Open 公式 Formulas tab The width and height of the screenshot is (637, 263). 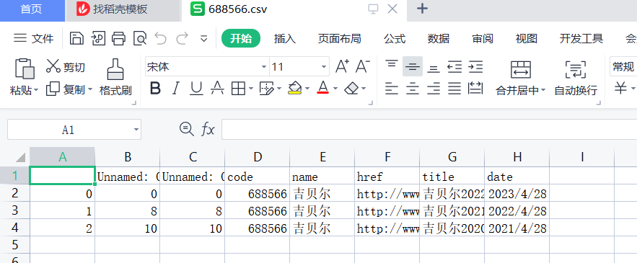coord(395,39)
